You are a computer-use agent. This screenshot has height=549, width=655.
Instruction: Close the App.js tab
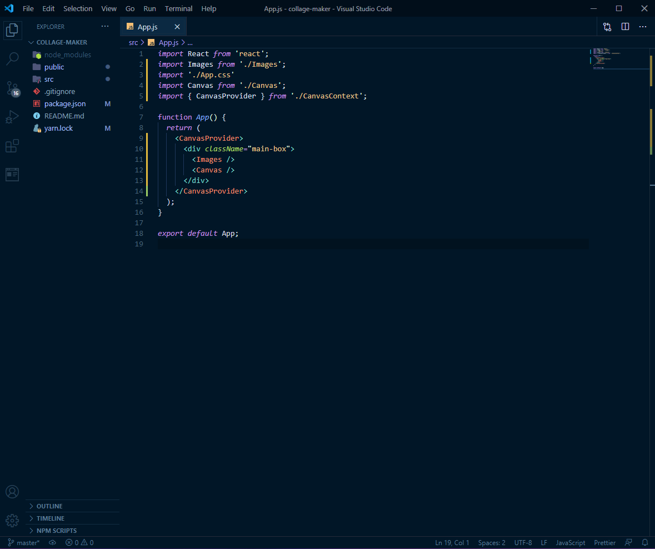click(177, 27)
